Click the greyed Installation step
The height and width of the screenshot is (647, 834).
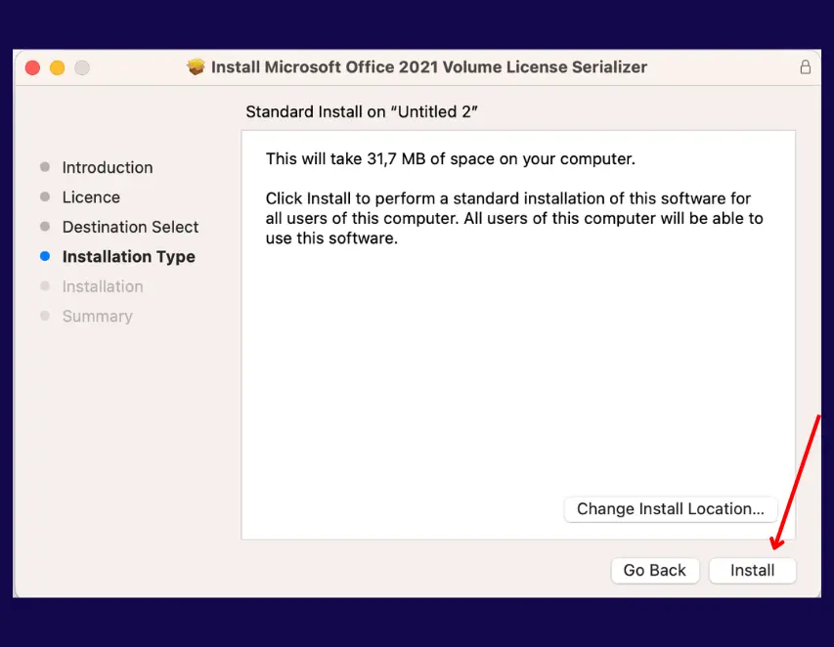(103, 286)
